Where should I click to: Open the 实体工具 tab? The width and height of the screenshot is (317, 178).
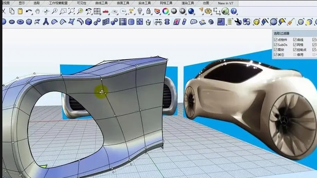(x=144, y=3)
